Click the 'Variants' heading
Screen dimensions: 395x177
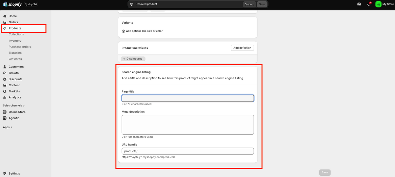[x=127, y=23]
